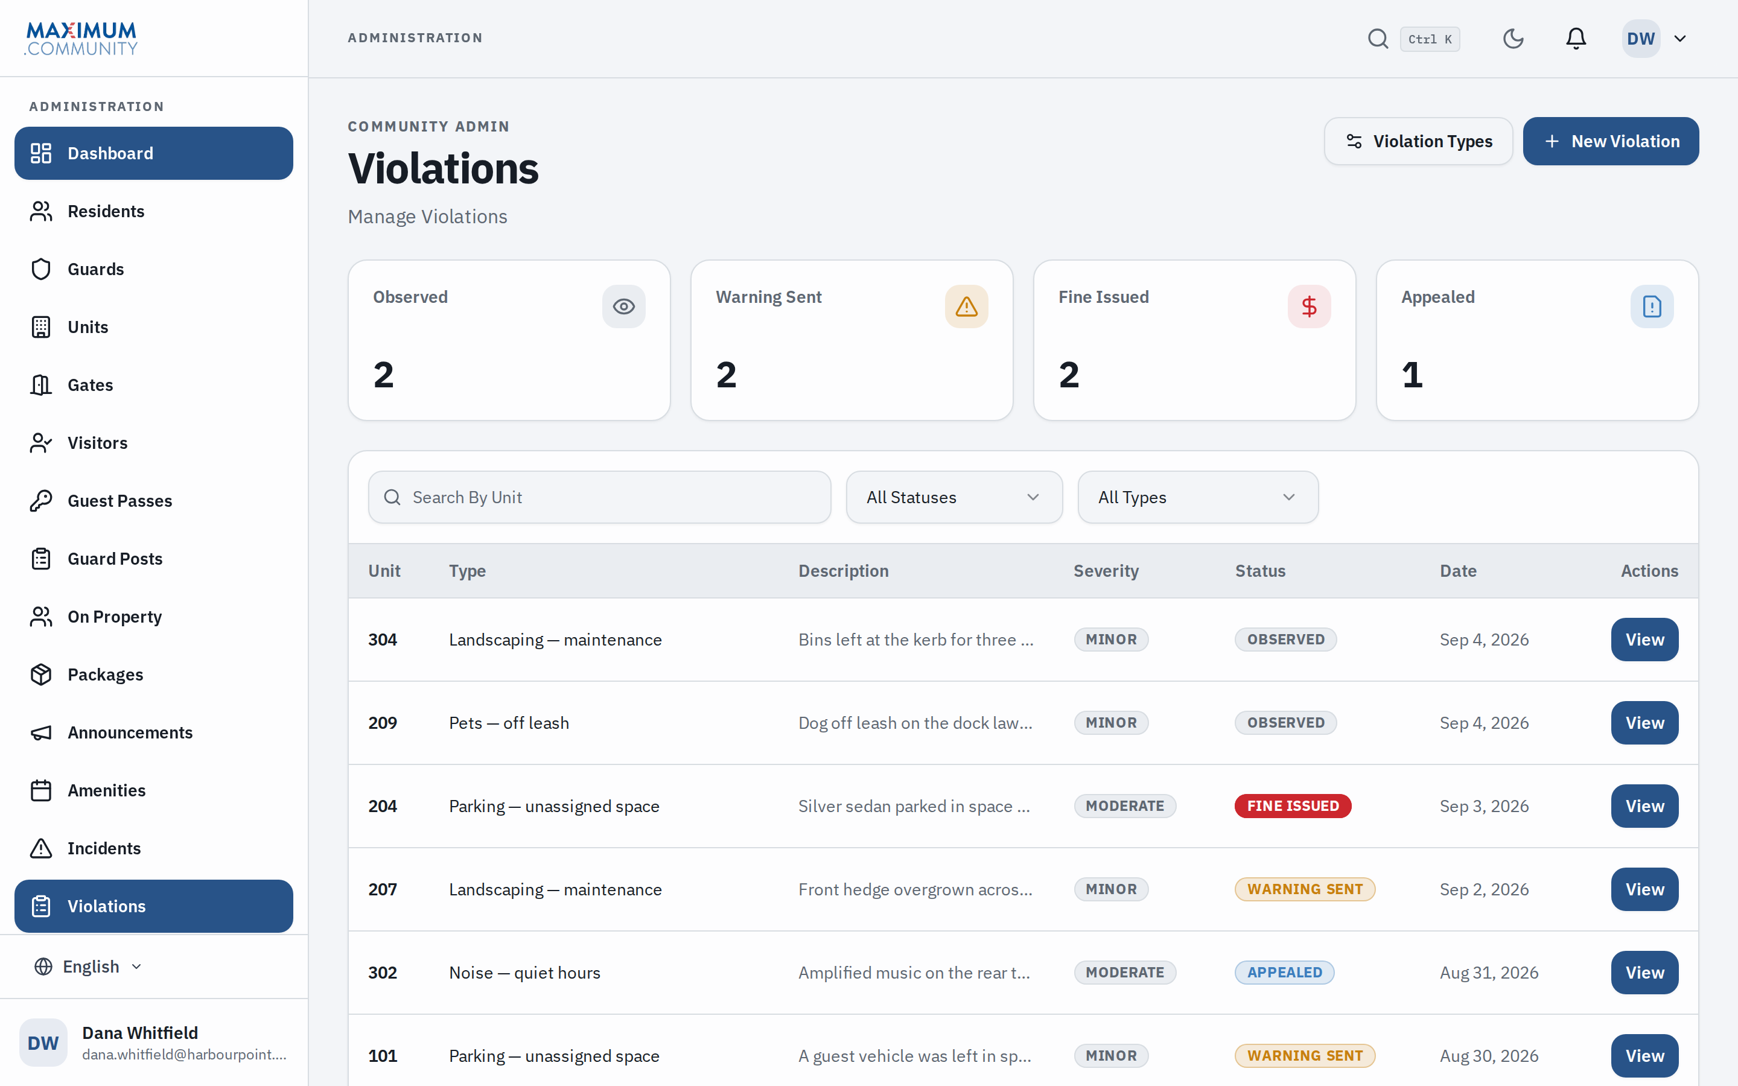Click the DW avatar in header
Image resolution: width=1738 pixels, height=1086 pixels.
point(1641,39)
